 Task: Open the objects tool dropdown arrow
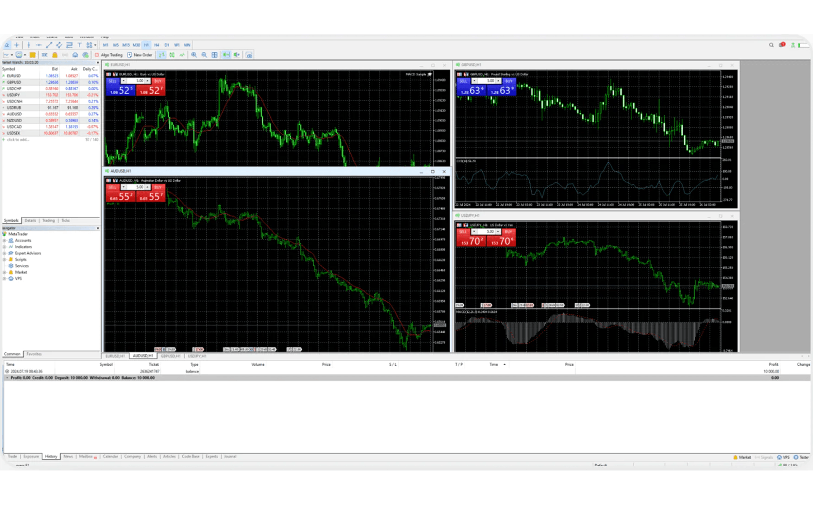coord(95,45)
